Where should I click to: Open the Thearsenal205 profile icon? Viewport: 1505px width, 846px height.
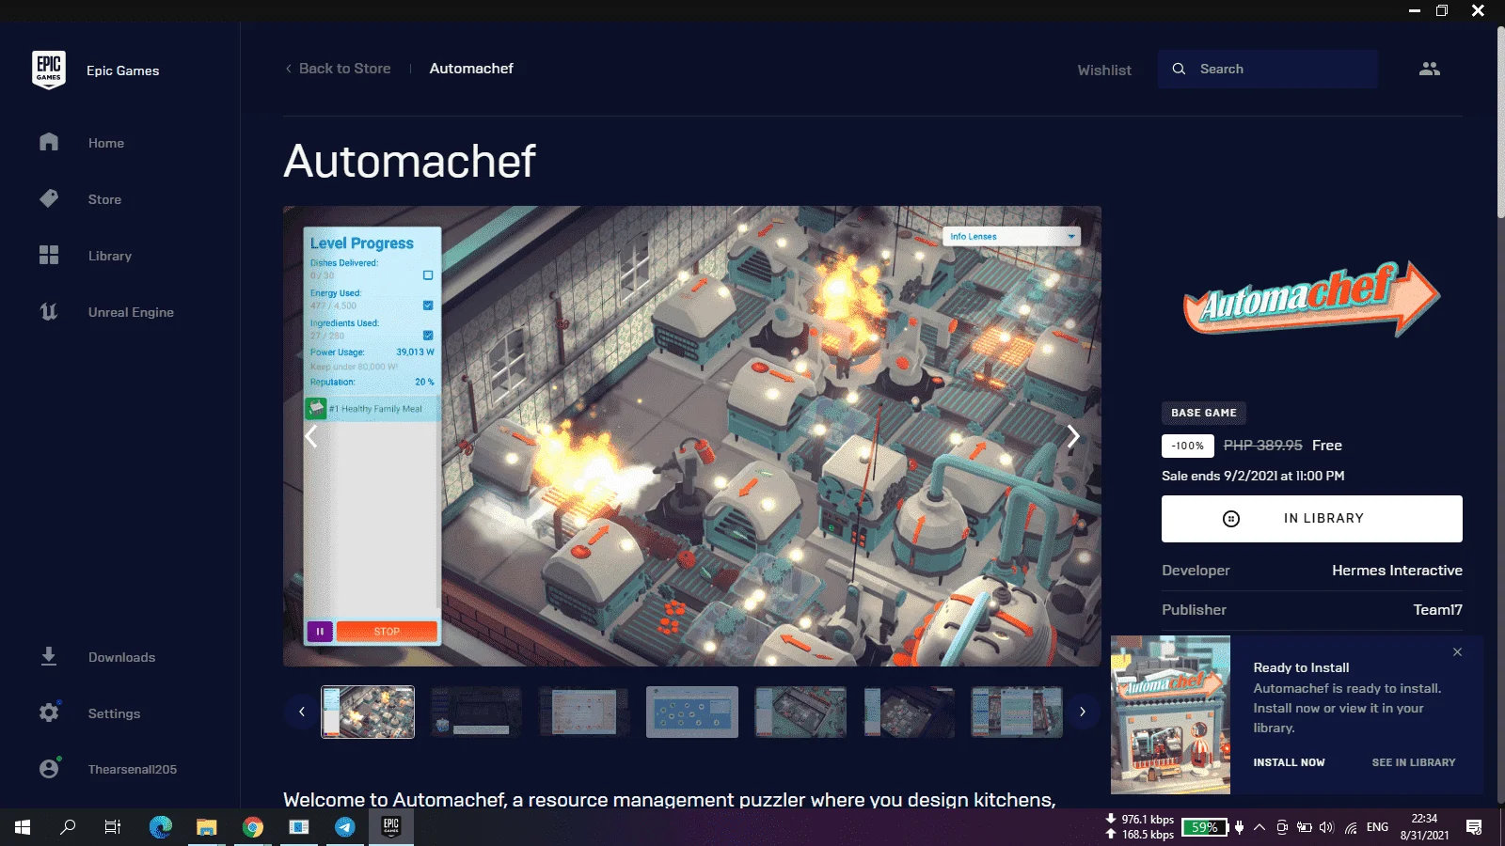[x=49, y=768]
